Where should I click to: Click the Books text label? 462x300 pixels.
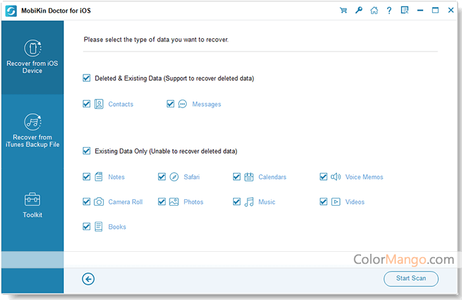click(117, 227)
